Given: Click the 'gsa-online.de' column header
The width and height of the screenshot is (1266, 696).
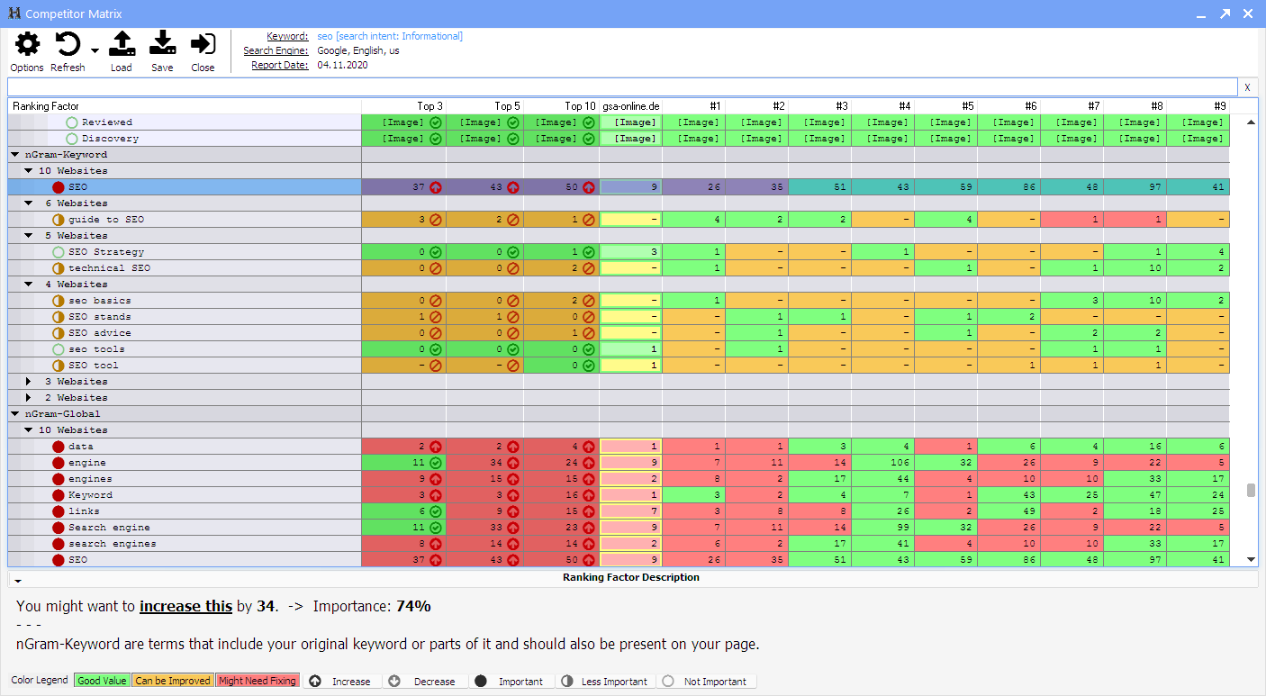Looking at the screenshot, I should point(630,106).
